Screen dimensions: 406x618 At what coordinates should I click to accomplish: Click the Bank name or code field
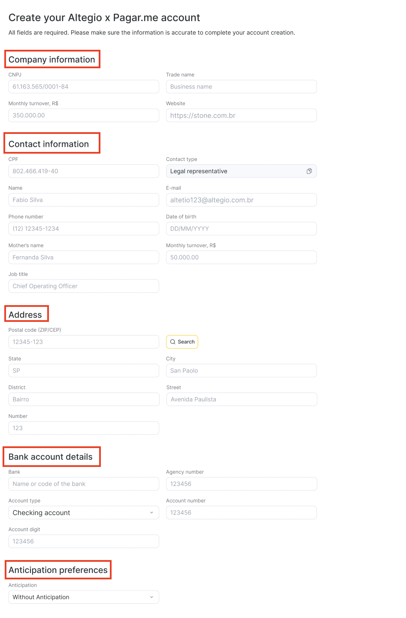(84, 484)
